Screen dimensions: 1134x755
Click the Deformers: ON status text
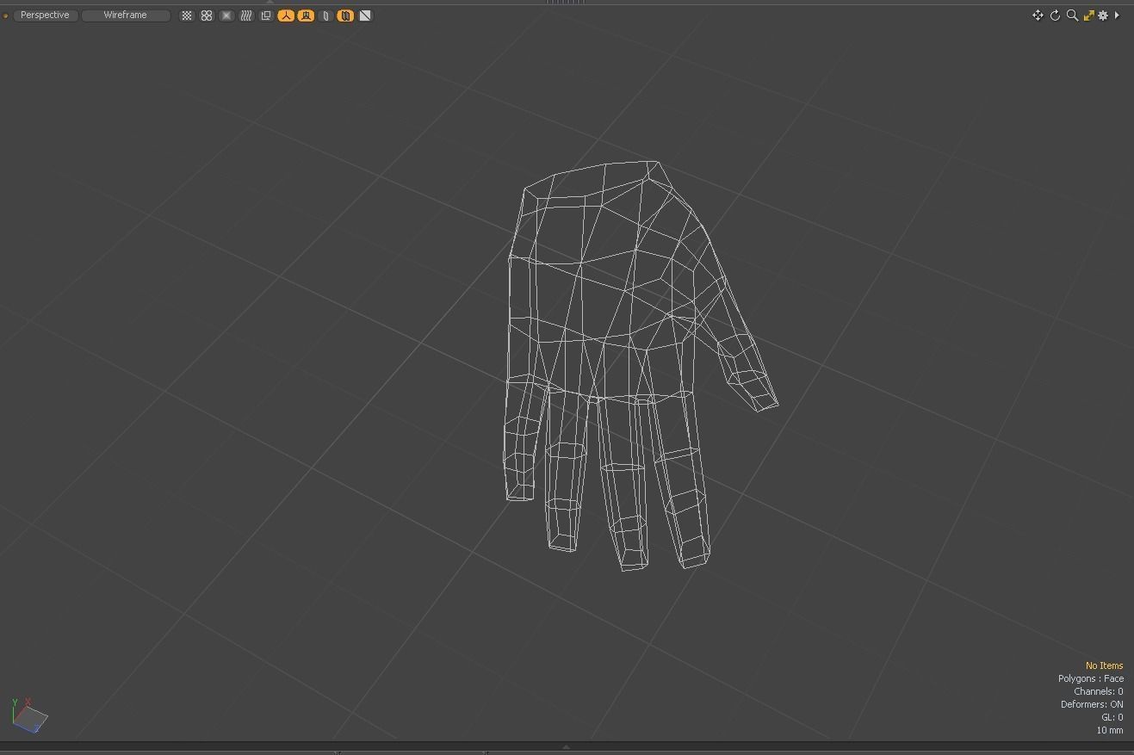pos(1089,704)
